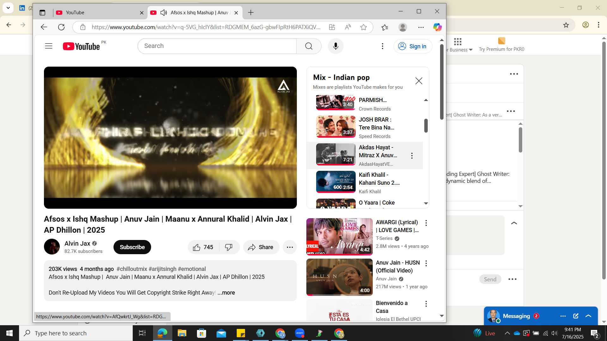607x341 pixels.
Task: Play the PARMISH Crown Records playlist item
Action: [x=365, y=104]
